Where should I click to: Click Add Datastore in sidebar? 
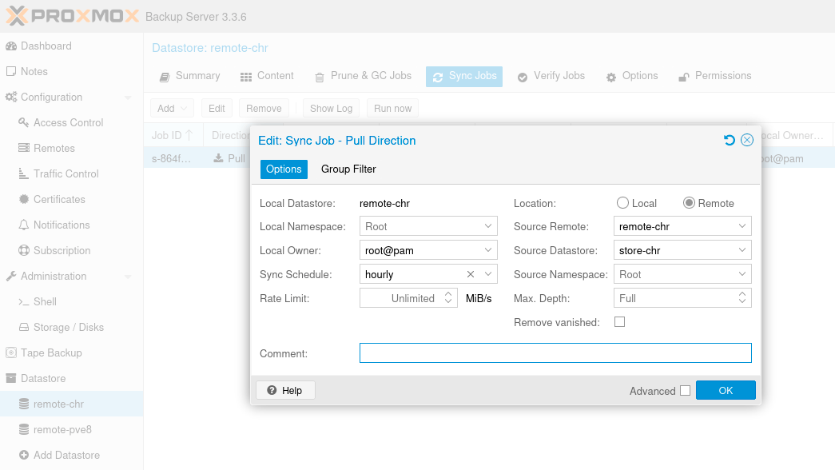coord(66,456)
